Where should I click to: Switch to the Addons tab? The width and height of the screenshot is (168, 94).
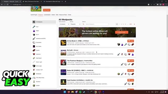[x=53, y=15]
